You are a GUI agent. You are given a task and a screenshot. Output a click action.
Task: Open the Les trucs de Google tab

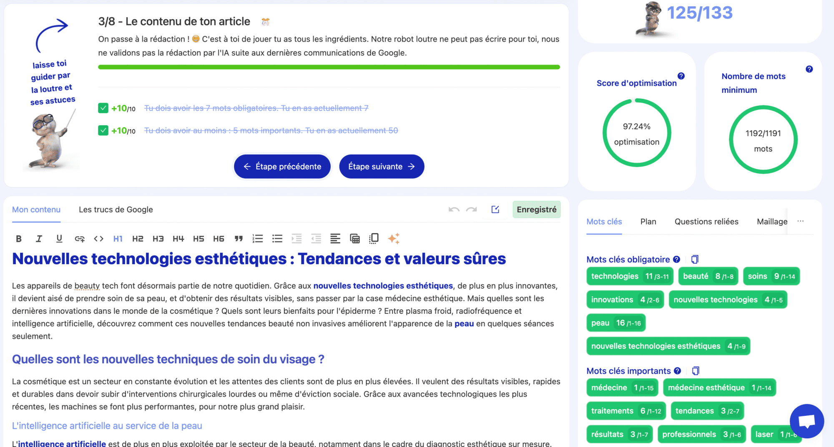(116, 210)
